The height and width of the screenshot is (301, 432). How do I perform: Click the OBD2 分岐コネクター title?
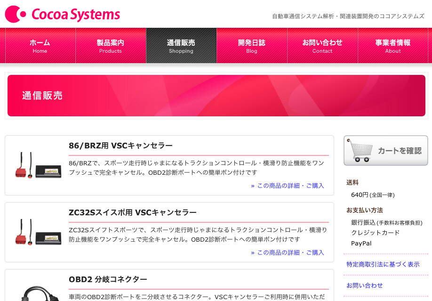point(108,279)
